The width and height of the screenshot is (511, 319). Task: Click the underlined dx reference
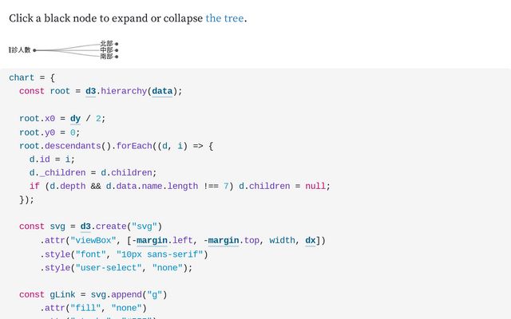point(311,240)
